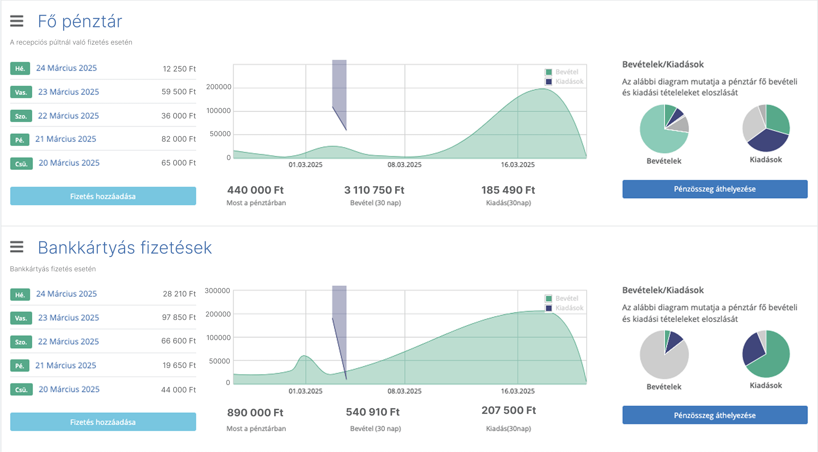Open hamburger menu beside Fő pénztár
Screen dimensions: 818x452
(x=16, y=21)
